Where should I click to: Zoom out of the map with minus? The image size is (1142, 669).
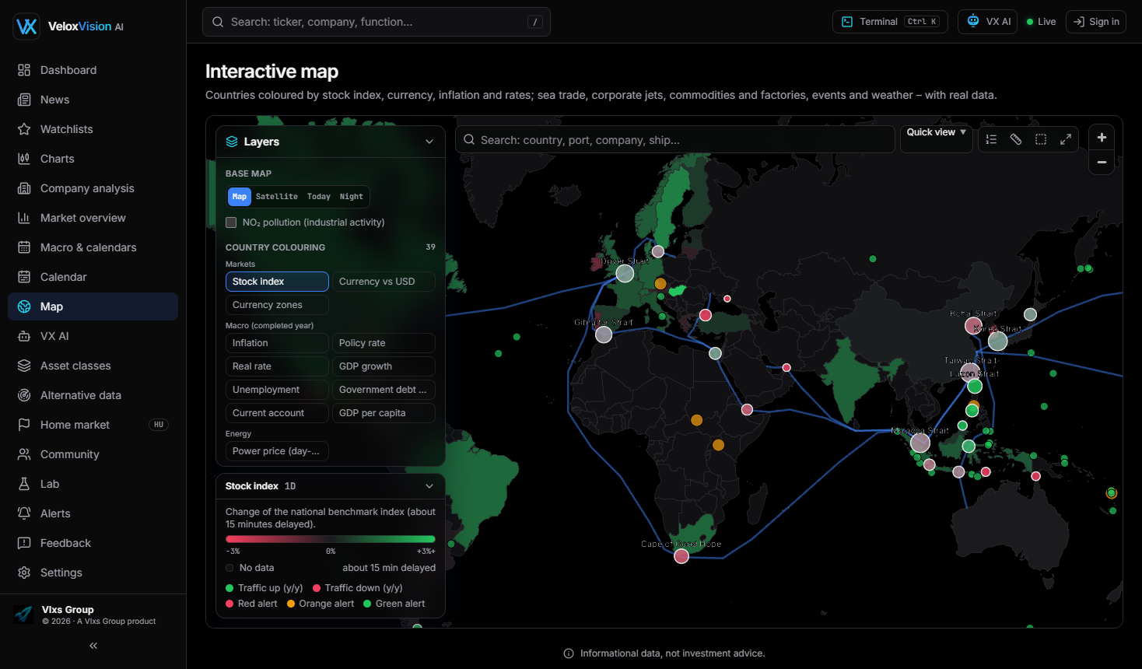1102,162
